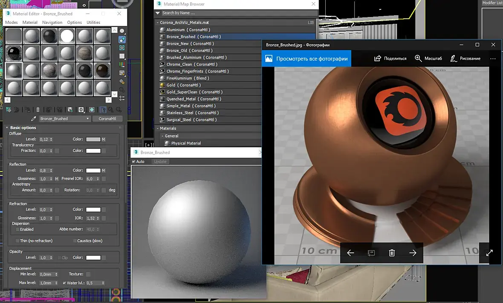Click the Get Material icon in Material Editor
Screen dimensions: 503x303
(9, 110)
